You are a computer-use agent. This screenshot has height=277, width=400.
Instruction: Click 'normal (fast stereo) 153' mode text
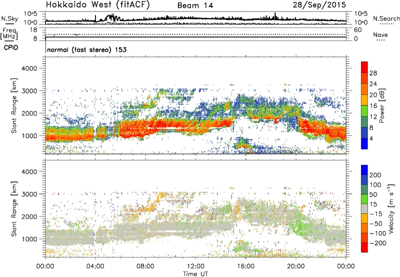pyautogui.click(x=86, y=49)
